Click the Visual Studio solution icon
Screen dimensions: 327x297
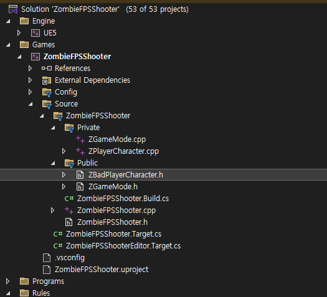tap(13, 9)
